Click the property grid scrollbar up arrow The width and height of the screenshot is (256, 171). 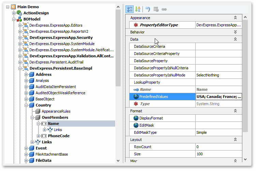(245, 17)
